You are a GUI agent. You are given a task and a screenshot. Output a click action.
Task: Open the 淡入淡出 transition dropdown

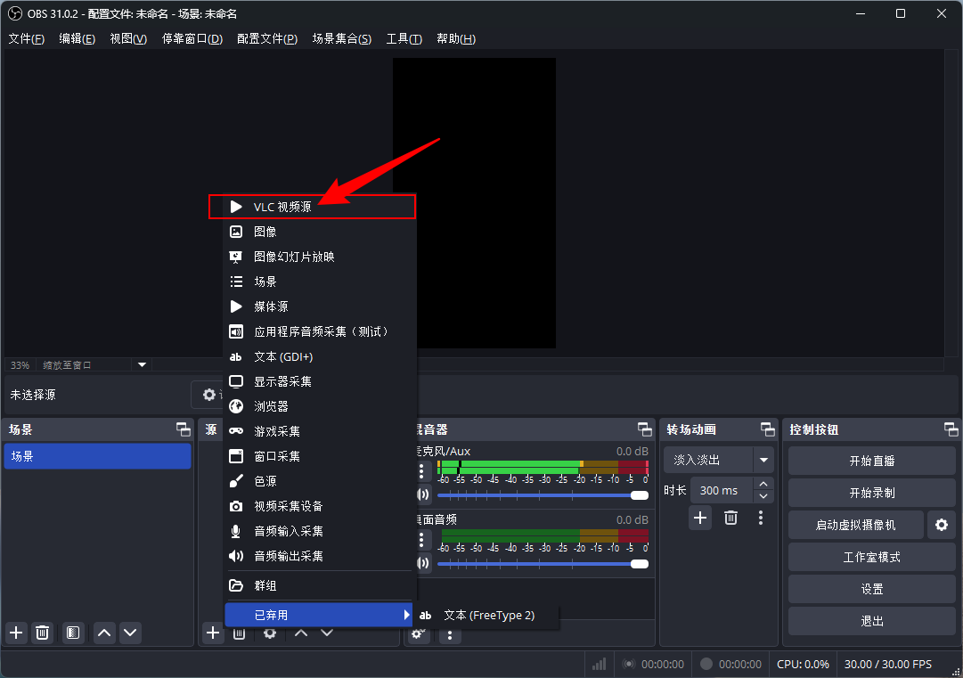[763, 461]
